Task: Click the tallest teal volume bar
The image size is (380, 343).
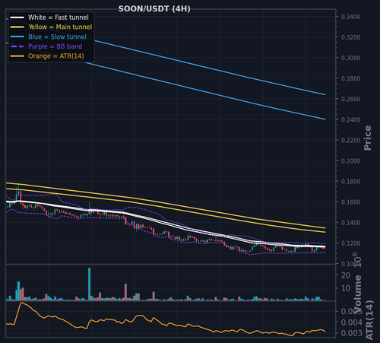Action: (89, 284)
